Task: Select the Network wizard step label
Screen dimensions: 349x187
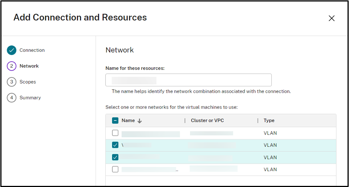Action: click(29, 66)
